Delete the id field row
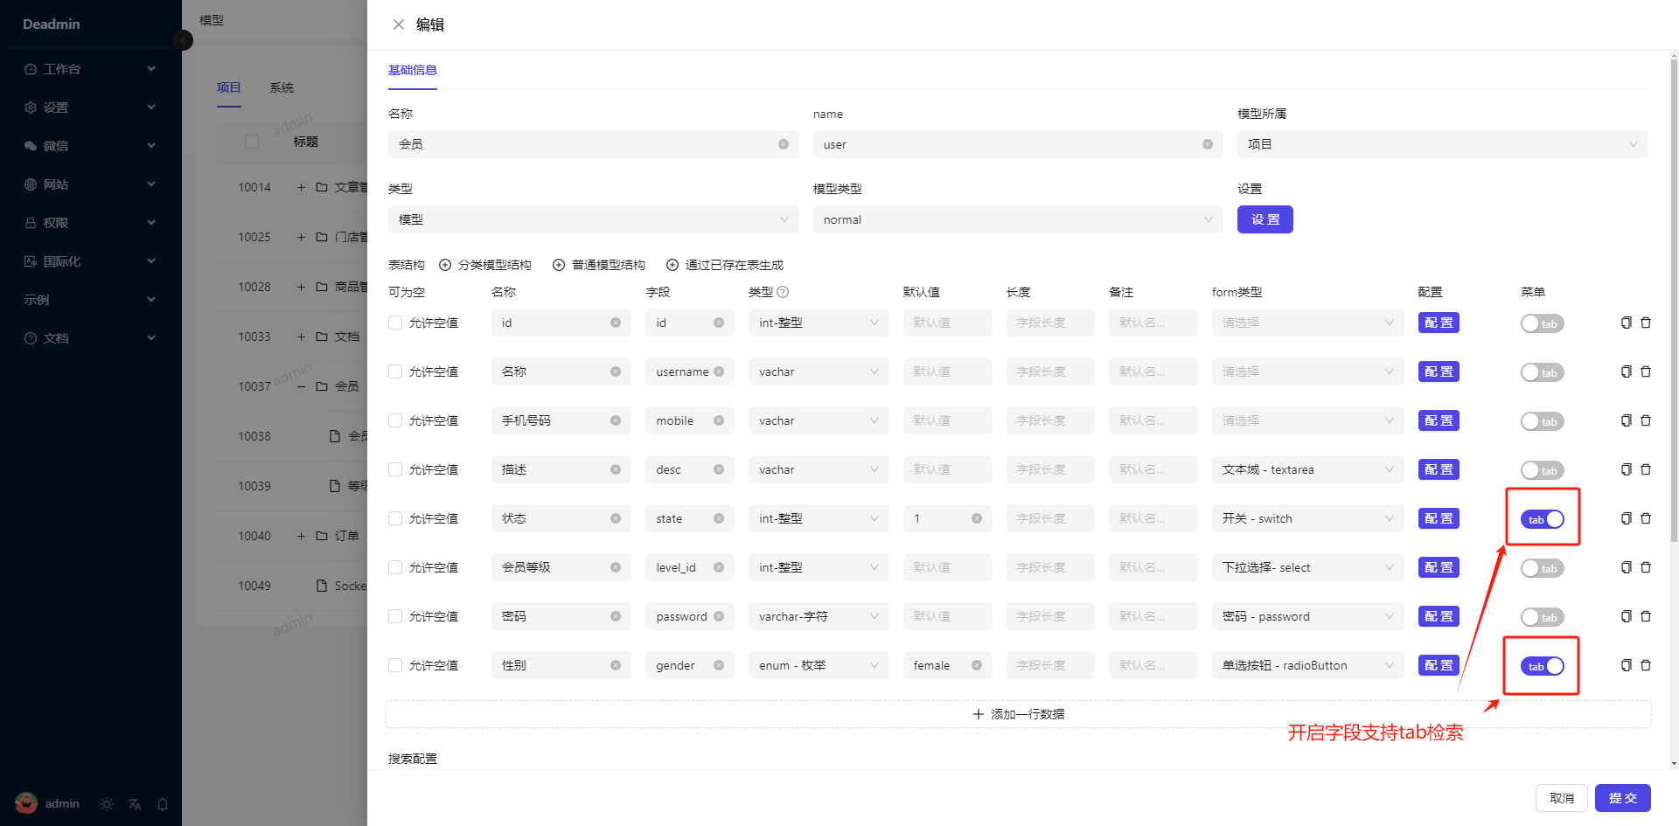The image size is (1679, 826). [1645, 323]
